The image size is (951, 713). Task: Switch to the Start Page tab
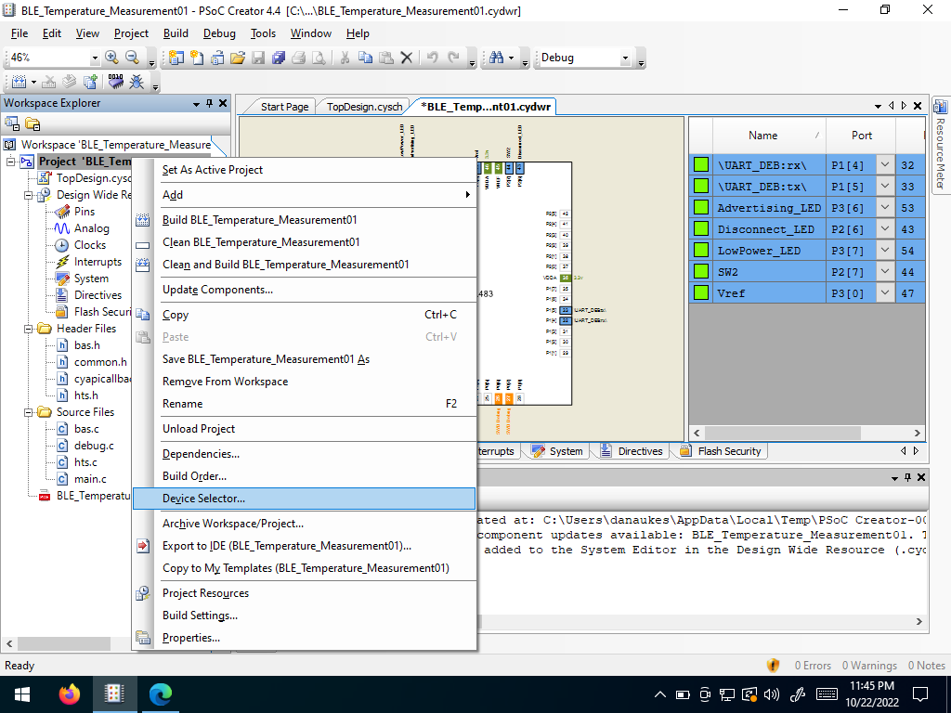click(x=284, y=107)
